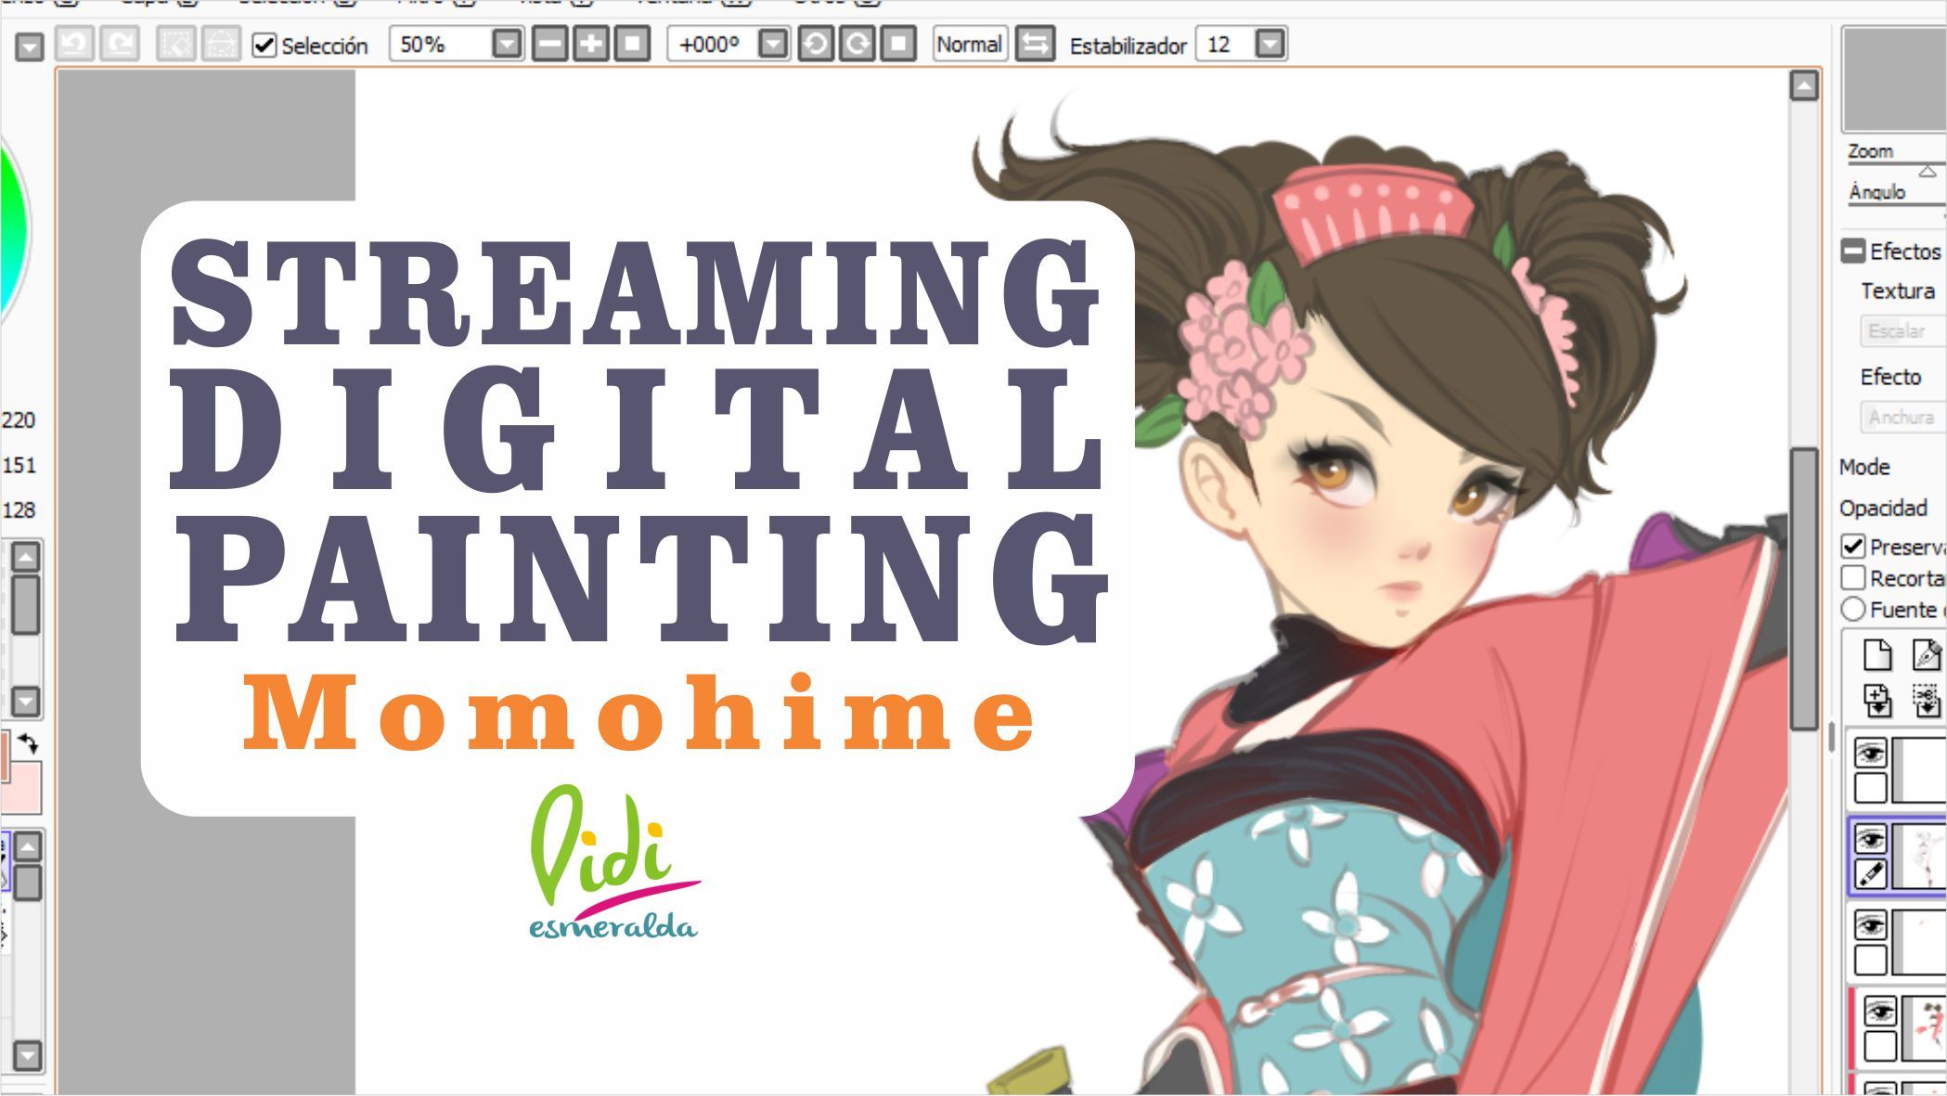1947x1096 pixels.
Task: Click the Redo arrow icon
Action: click(x=120, y=44)
